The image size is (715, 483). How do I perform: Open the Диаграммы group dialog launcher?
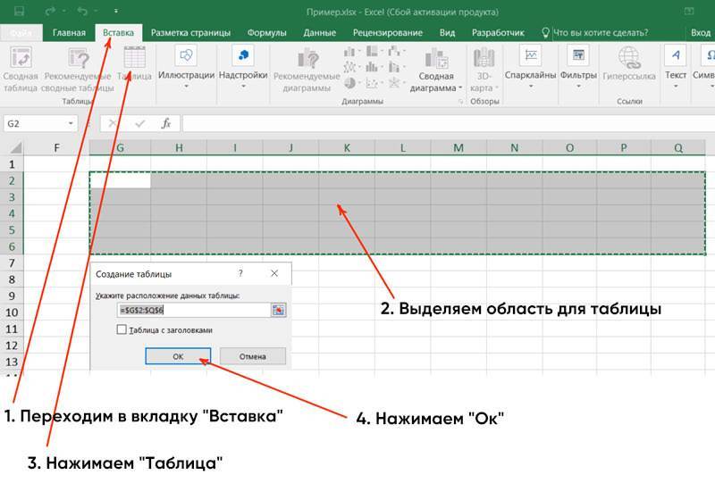[x=460, y=102]
